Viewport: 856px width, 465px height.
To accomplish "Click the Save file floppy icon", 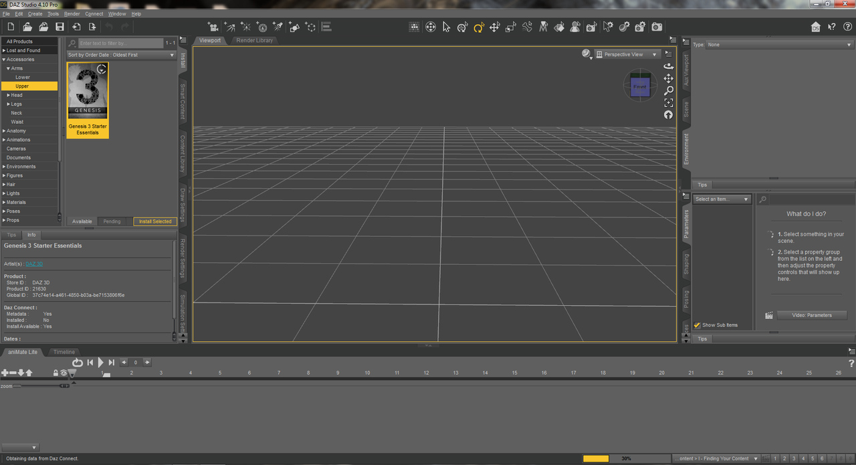I will (x=60, y=27).
